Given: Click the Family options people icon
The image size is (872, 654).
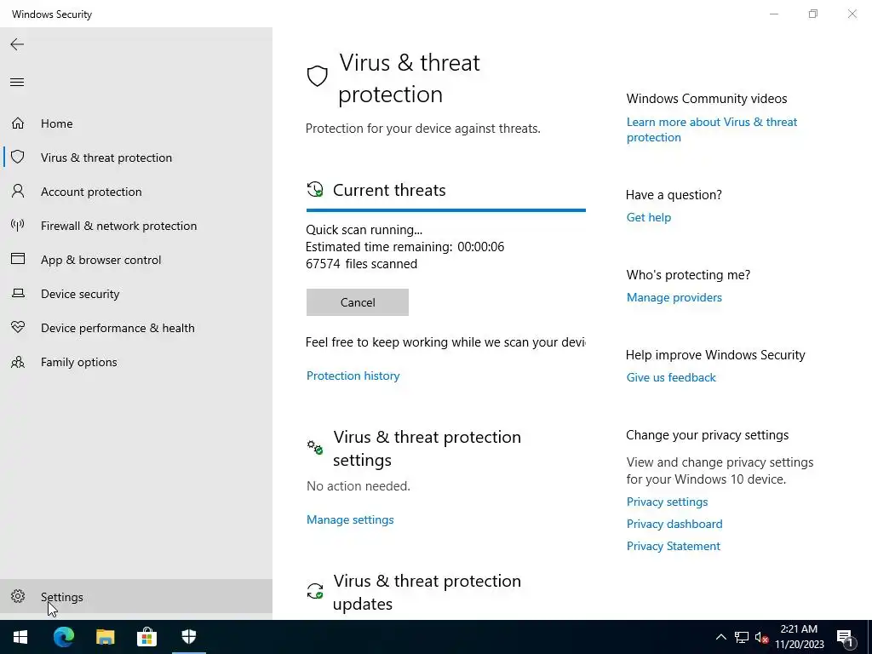Looking at the screenshot, I should pyautogui.click(x=18, y=362).
